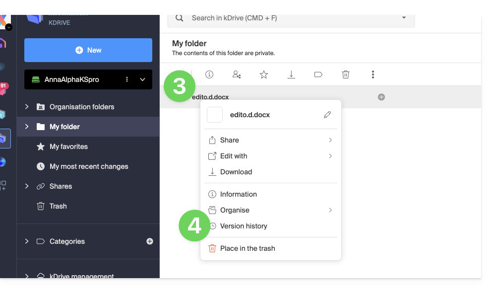The width and height of the screenshot is (496, 293).
Task: Click the toolbar download icon
Action: pos(291,74)
